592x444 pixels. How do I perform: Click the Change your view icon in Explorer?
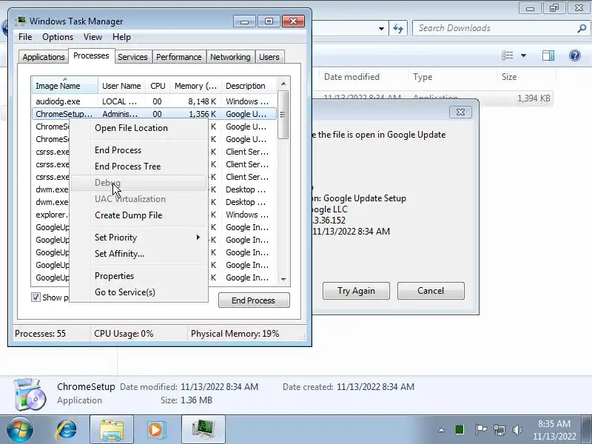[507, 56]
